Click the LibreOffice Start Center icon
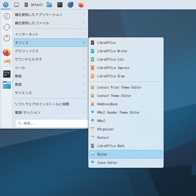 click(x=93, y=43)
